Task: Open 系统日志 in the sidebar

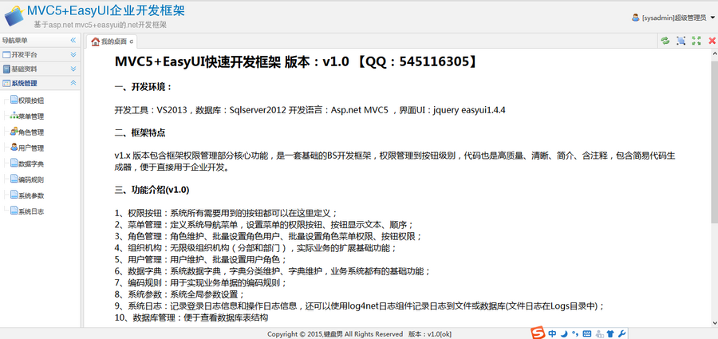Action: [x=31, y=211]
